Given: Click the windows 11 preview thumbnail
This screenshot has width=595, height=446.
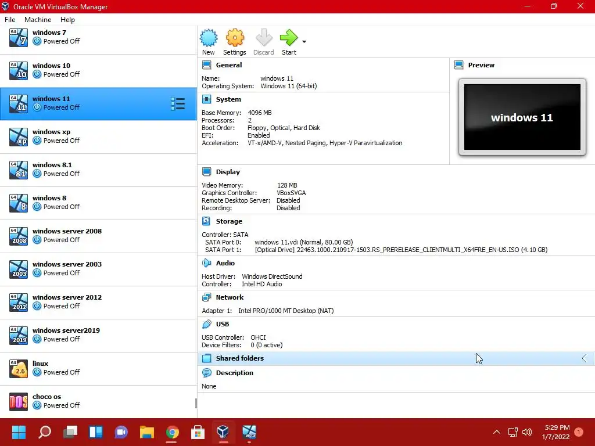Looking at the screenshot, I should (522, 117).
